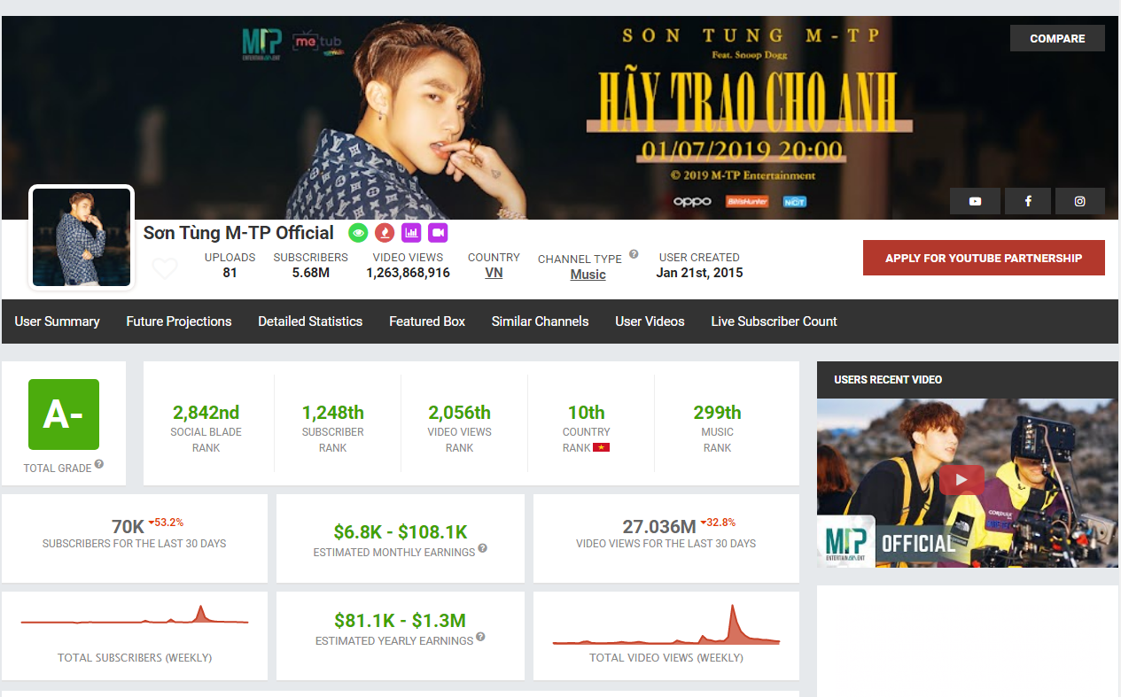This screenshot has height=697, width=1121.
Task: Click the 1,263,868,916 video views count
Action: point(408,273)
